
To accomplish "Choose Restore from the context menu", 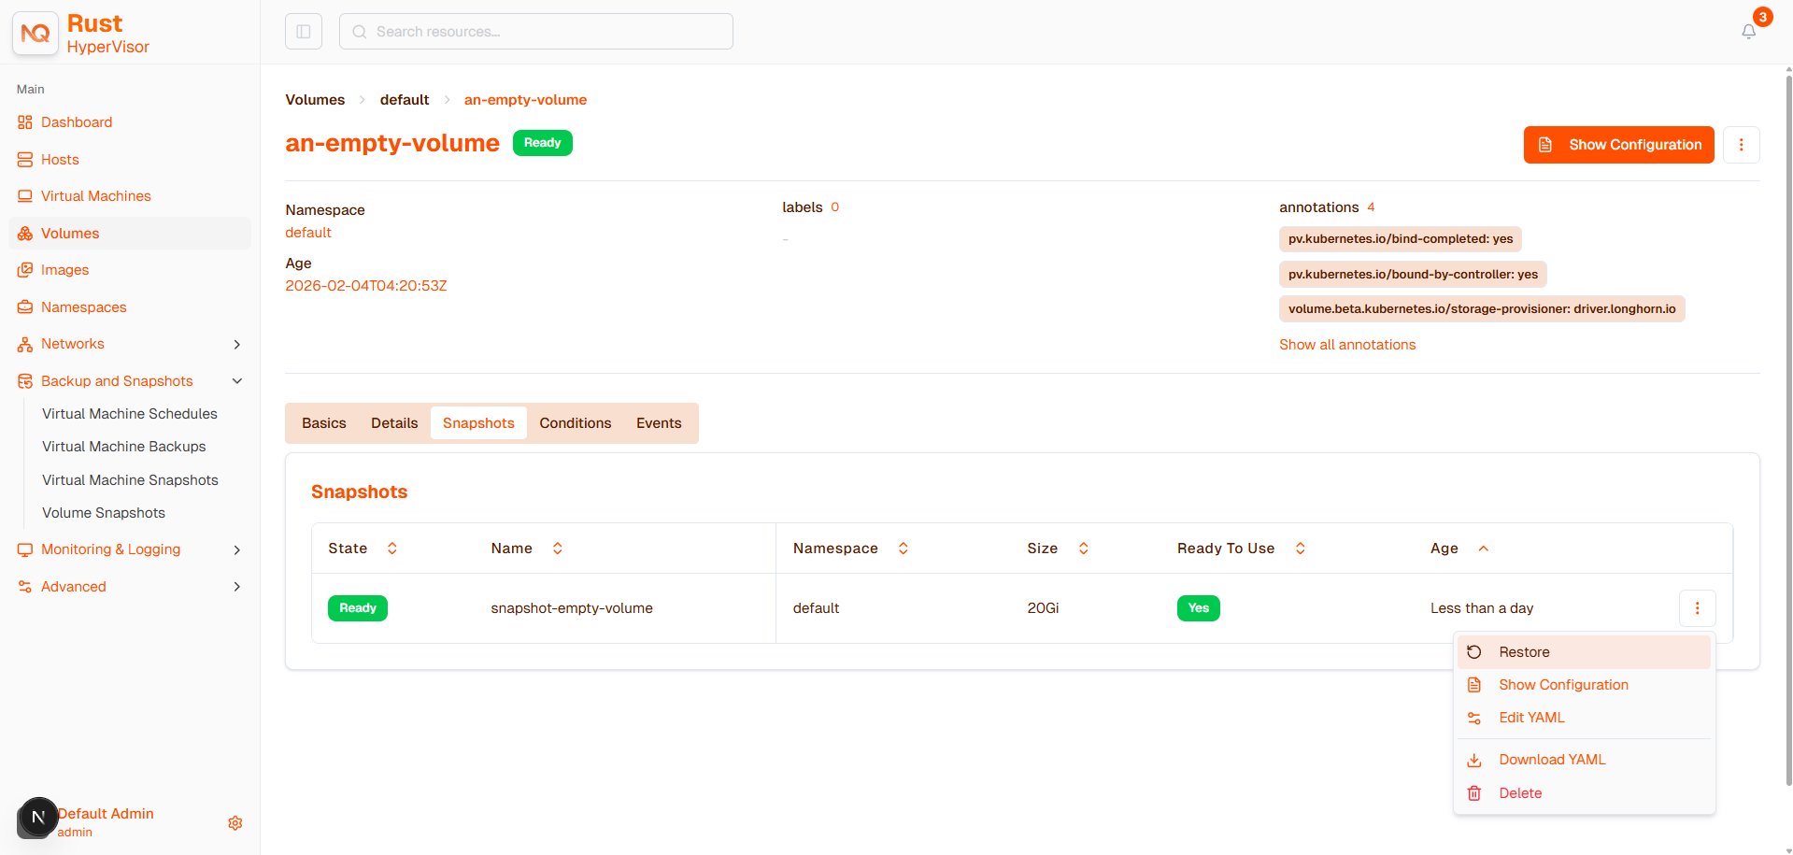I will 1584,652.
